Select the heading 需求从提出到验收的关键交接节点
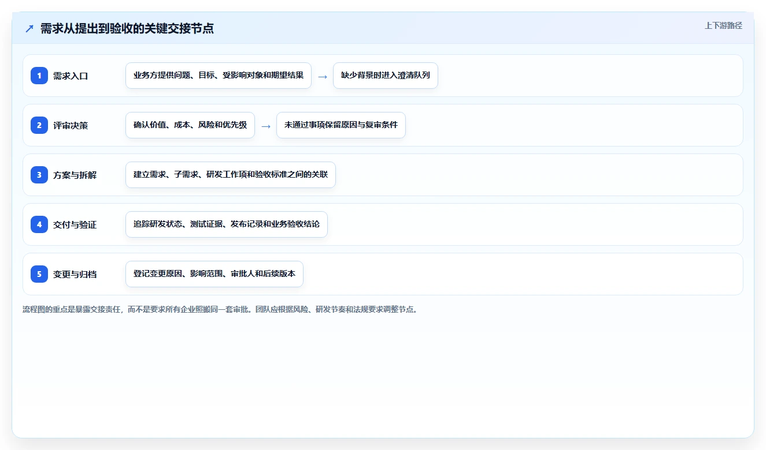 [x=127, y=28]
